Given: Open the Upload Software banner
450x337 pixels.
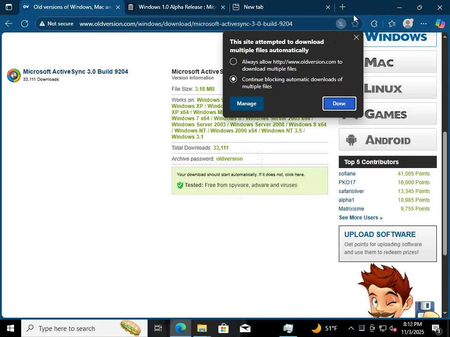Looking at the screenshot, I should [x=388, y=244].
